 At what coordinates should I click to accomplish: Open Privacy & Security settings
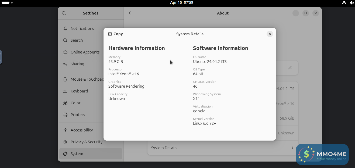(86, 142)
